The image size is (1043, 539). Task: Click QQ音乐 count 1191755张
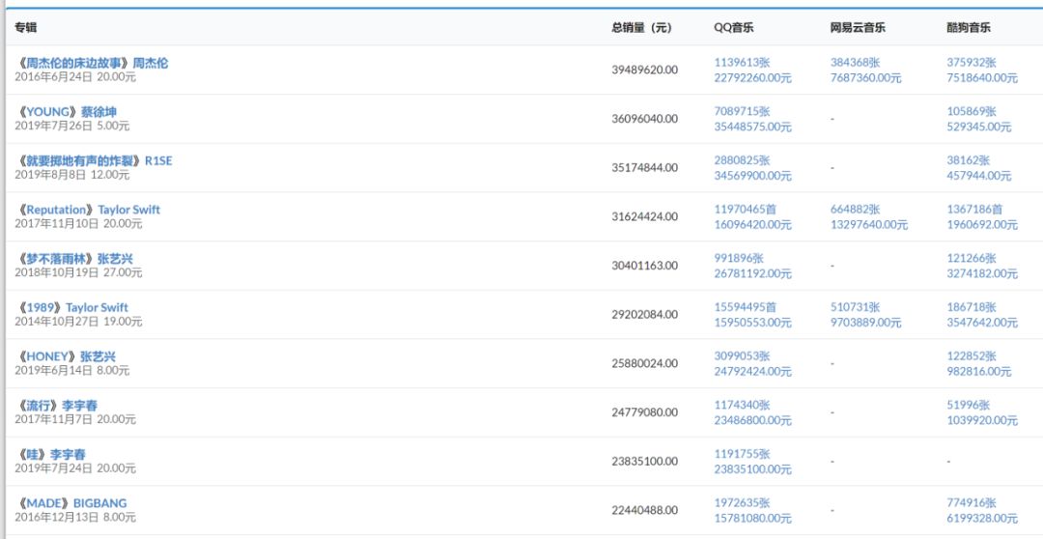click(x=743, y=454)
